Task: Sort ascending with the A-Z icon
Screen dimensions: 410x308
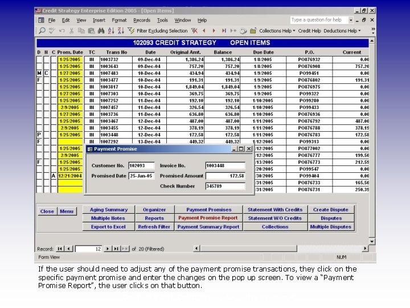Action: pyautogui.click(x=111, y=31)
